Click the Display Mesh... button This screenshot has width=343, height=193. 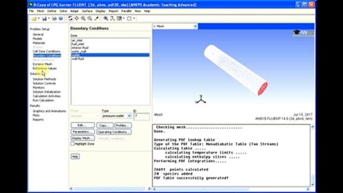click(83, 138)
